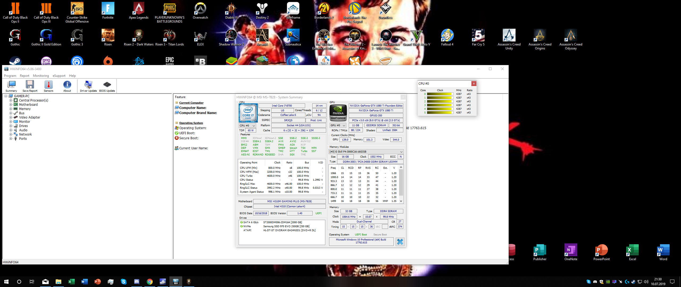Collapse the GAMER-PC root node
This screenshot has height=287, width=681.
click(6, 96)
